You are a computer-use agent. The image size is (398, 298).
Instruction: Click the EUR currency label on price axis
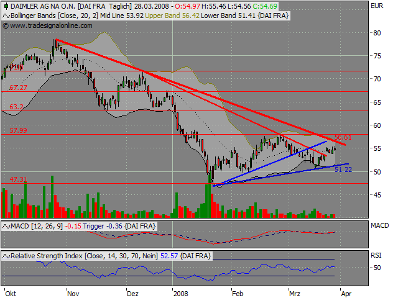[x=377, y=6]
